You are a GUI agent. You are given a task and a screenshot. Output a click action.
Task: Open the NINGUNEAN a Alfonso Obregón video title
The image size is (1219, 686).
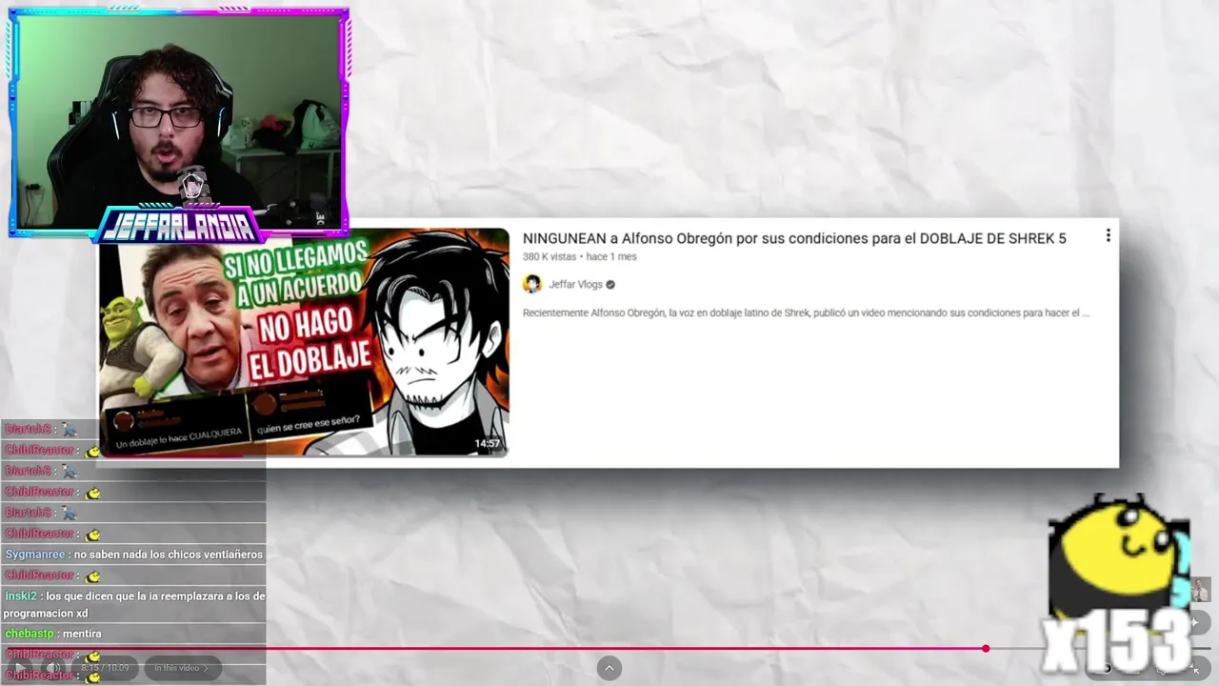point(794,238)
